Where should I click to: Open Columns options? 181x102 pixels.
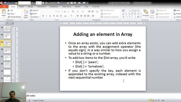pyautogui.click(x=93, y=16)
